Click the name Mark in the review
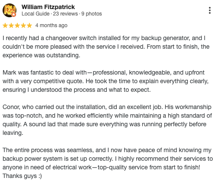This screenshot has width=218, height=187. (x=10, y=72)
